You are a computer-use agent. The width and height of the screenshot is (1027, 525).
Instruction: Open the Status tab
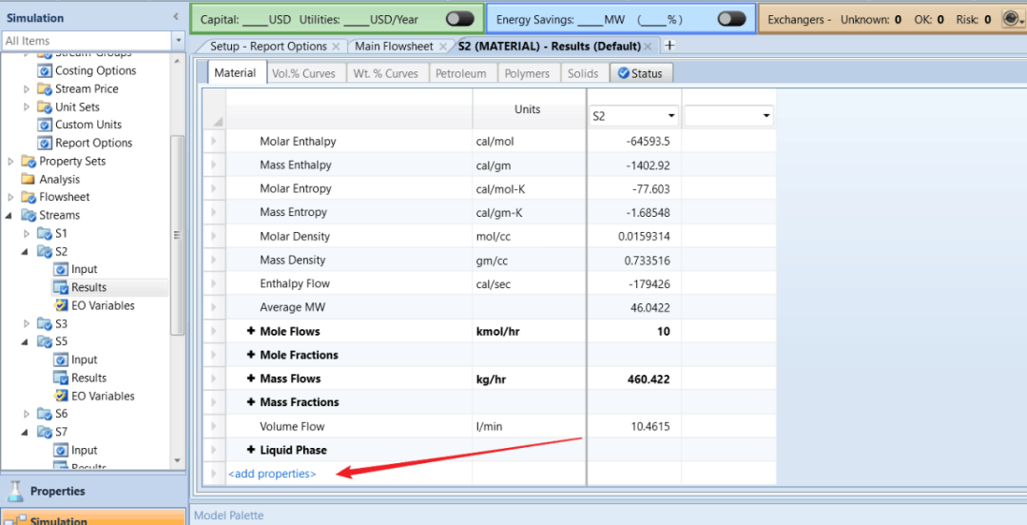(x=641, y=73)
